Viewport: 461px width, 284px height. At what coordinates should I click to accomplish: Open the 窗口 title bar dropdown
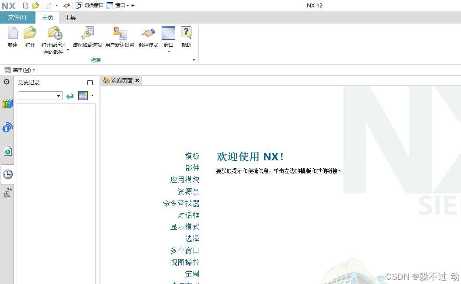(x=118, y=5)
